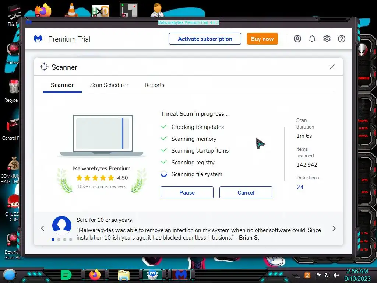The height and width of the screenshot is (283, 377).
Task: Click the volume speaker tray icon
Action: [x=336, y=275]
